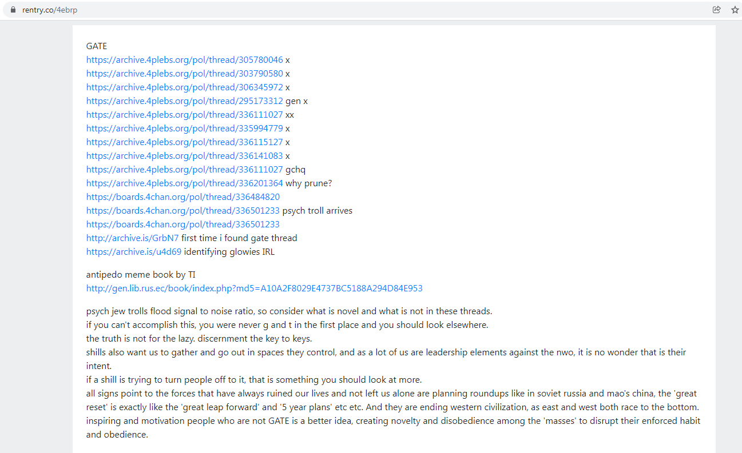742x453 pixels.
Task: Open thread 336501233 link beside 'psych troll arrives'
Action: click(x=183, y=211)
